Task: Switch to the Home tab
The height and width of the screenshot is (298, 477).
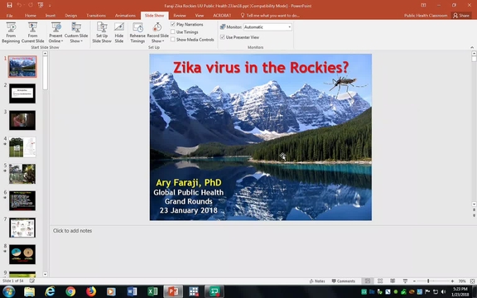Action: pyautogui.click(x=31, y=16)
